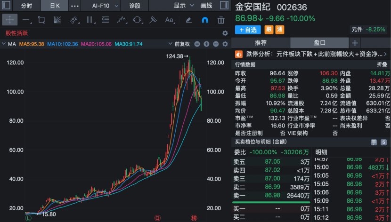
Task: Click the 委比 -100.00% value
Action: (263, 152)
